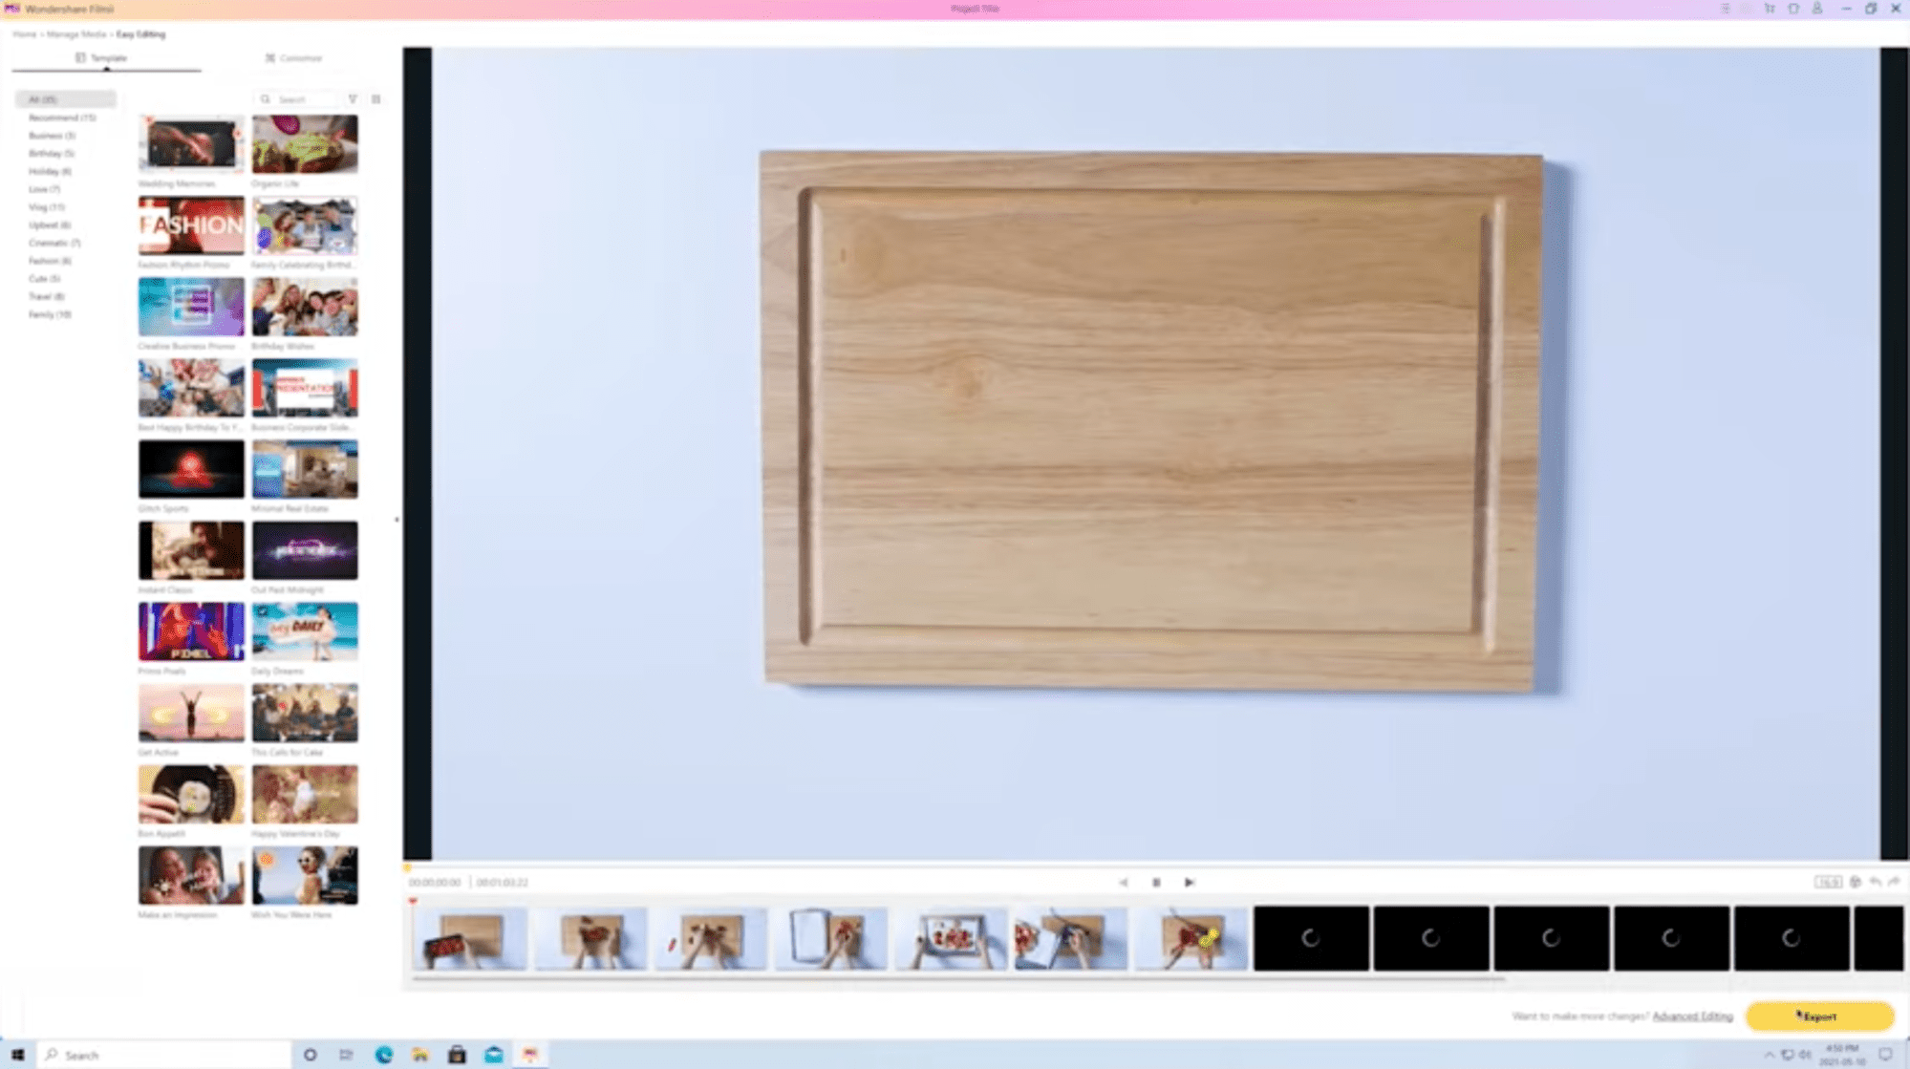Open the Advanced Editing link
This screenshot has height=1069, width=1910.
1692,1016
